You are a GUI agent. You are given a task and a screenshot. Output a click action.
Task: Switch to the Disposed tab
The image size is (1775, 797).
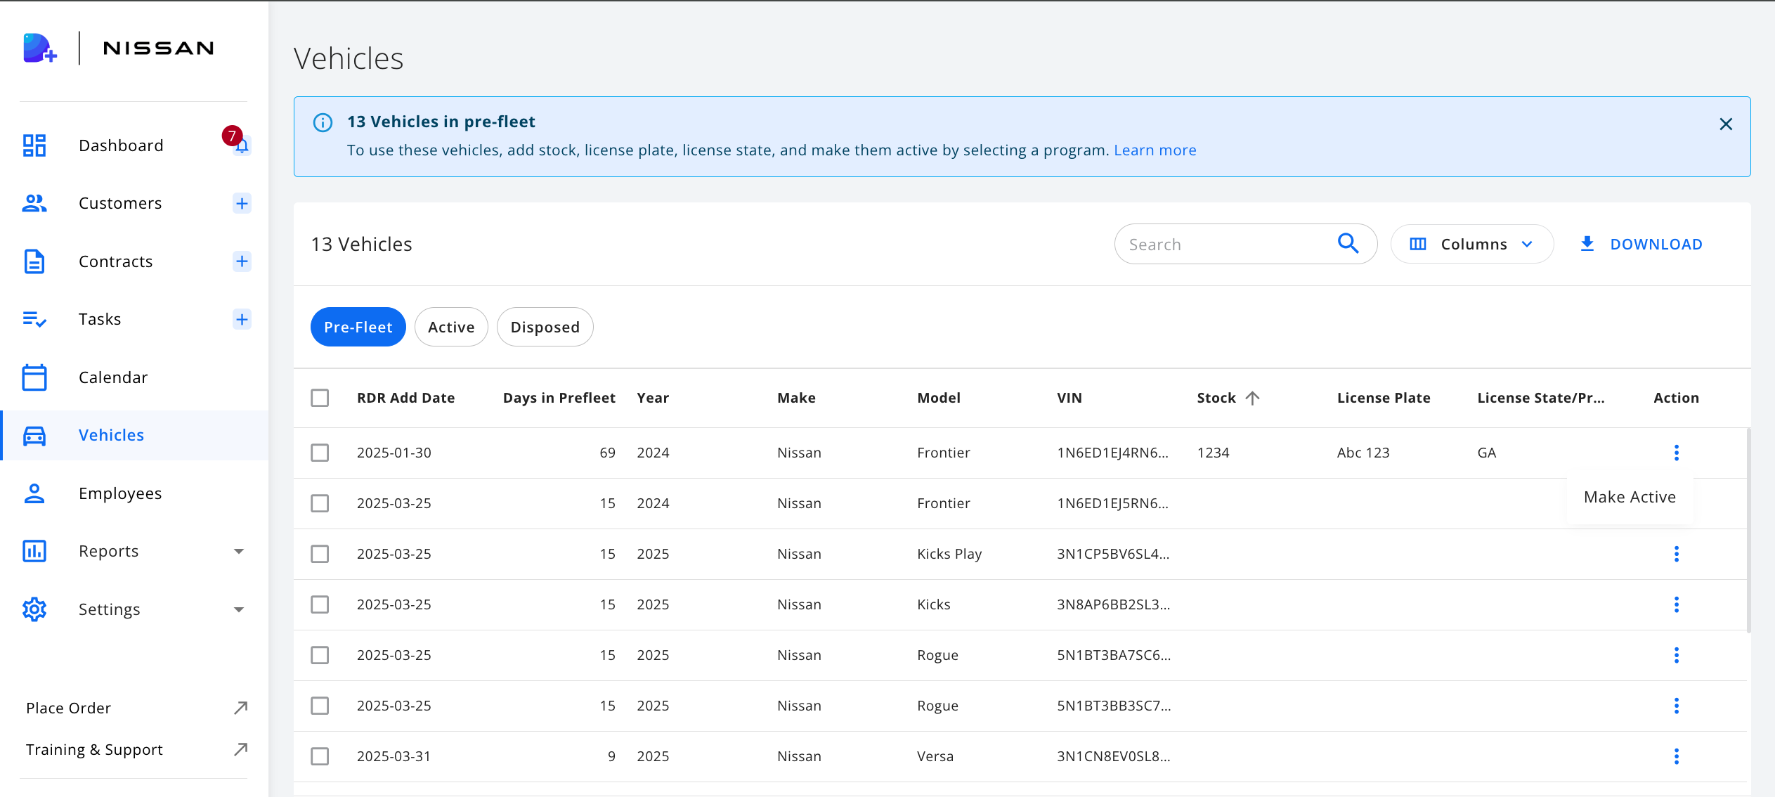545,327
